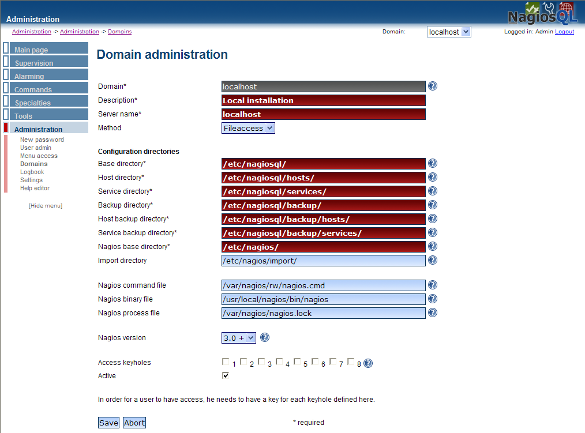Show help for Import directory field
Image resolution: width=585 pixels, height=433 pixels.
click(x=433, y=260)
